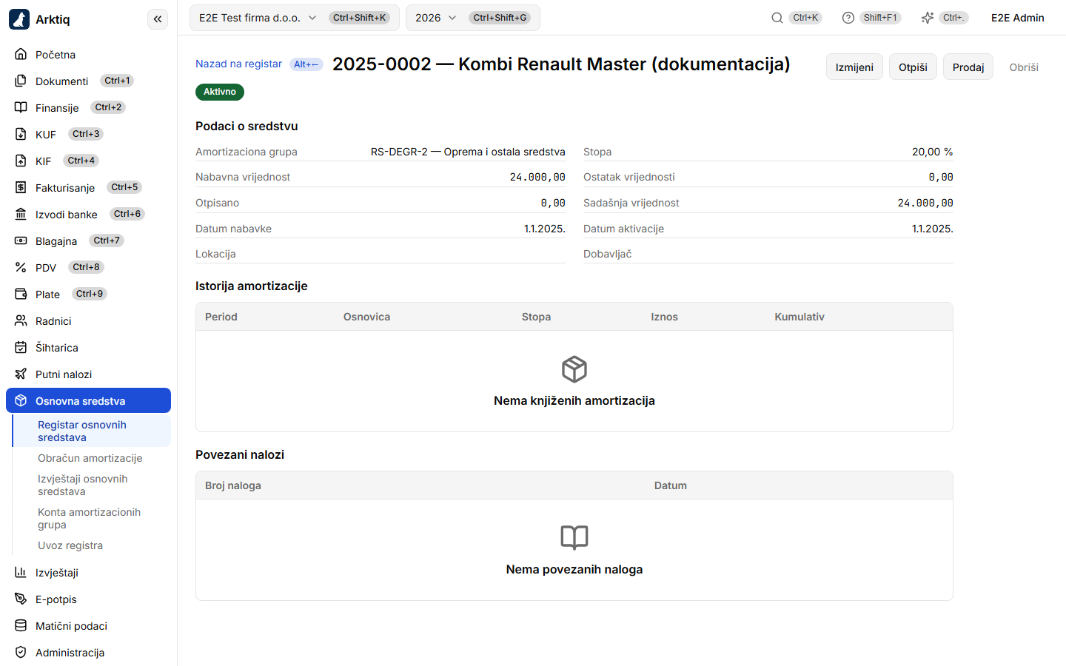Click the Radnici people icon

(x=21, y=321)
